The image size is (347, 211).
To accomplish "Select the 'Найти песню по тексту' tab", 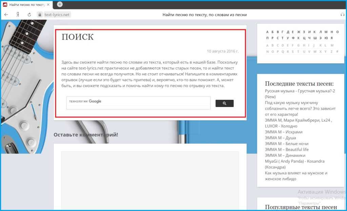I will pyautogui.click(x=26, y=5).
